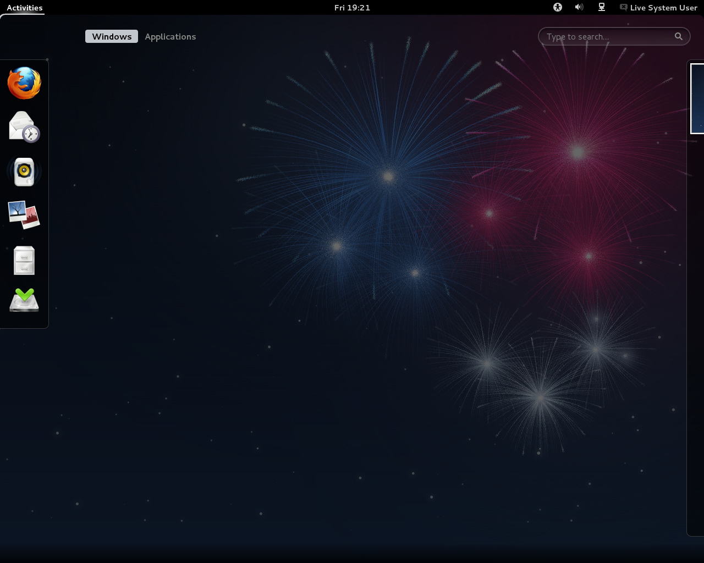Start the Rhythmbox music player
704x563 pixels.
[24, 171]
